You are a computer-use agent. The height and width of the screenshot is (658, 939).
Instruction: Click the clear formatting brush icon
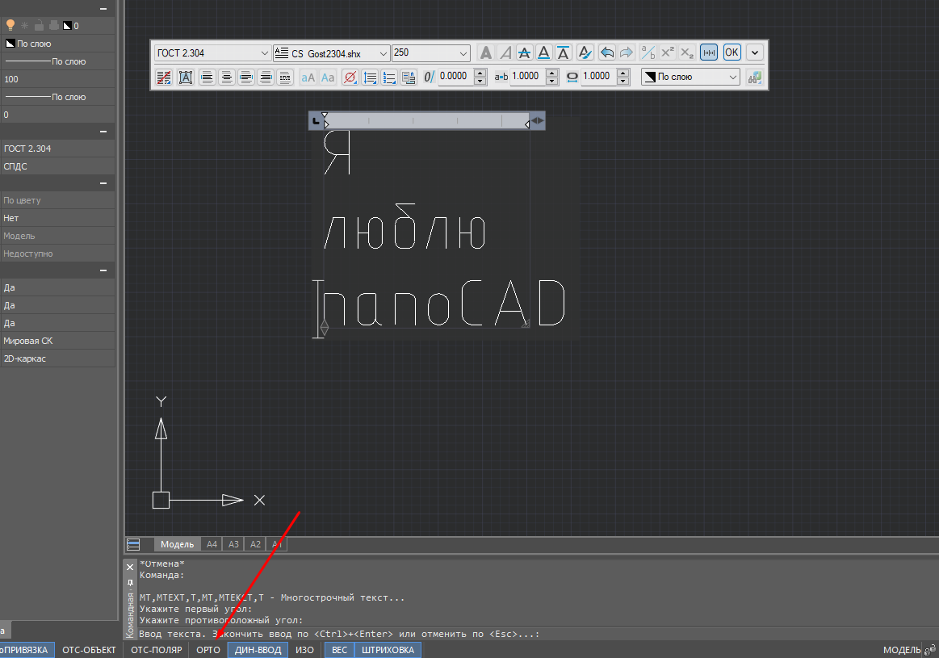[585, 52]
